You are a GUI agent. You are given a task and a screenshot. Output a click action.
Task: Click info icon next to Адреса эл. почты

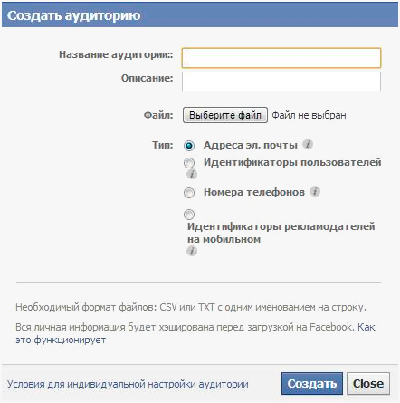[x=308, y=144]
